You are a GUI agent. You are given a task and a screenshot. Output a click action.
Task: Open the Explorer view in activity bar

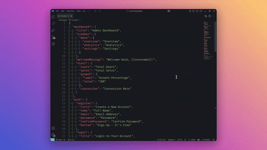(x=53, y=17)
